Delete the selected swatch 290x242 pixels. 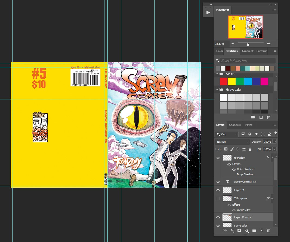[x=269, y=117]
